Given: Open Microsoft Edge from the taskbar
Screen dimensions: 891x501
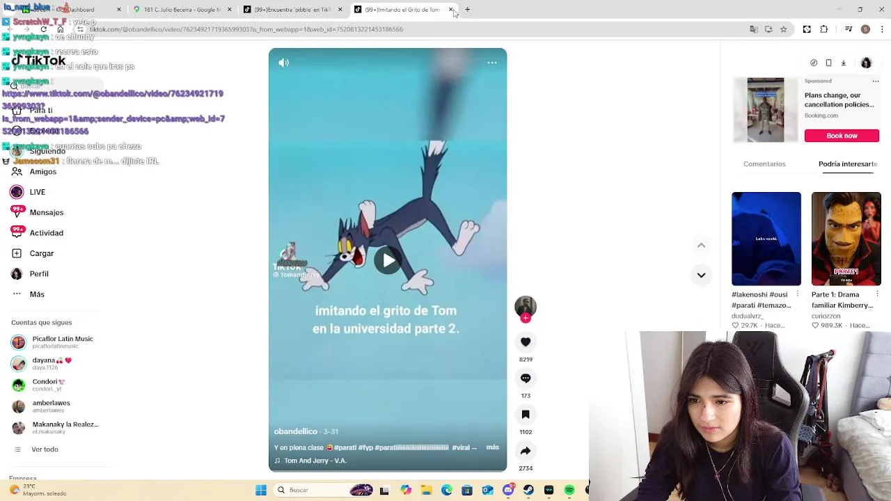Looking at the screenshot, I should [446, 490].
